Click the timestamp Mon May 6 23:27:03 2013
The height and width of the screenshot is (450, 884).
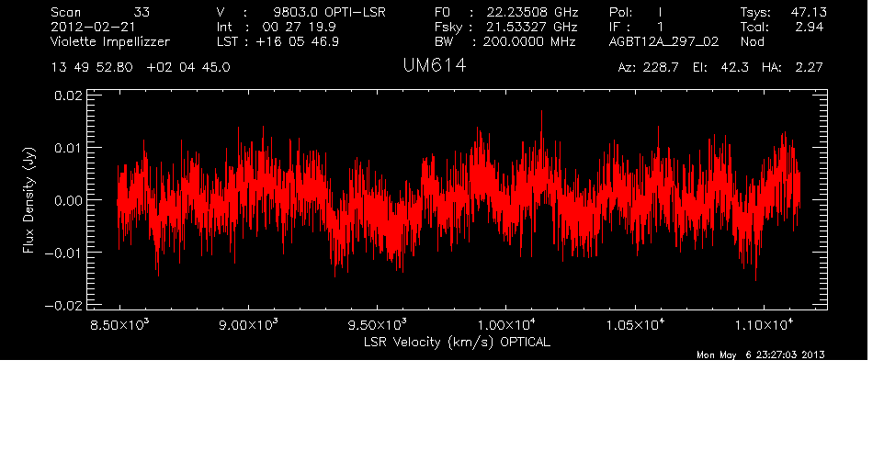[x=760, y=354]
